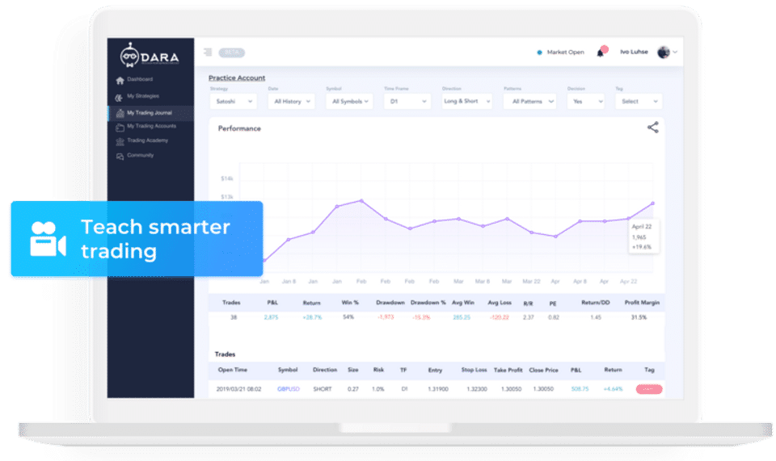Sort trades by Direction column header
The width and height of the screenshot is (776, 461).
tap(325, 370)
